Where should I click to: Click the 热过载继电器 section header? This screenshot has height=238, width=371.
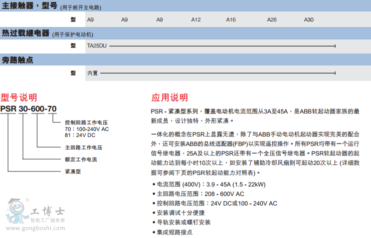[x=26, y=33]
